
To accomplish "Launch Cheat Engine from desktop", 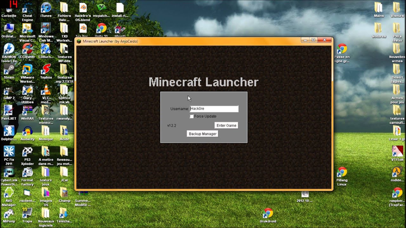I will pos(27,12).
